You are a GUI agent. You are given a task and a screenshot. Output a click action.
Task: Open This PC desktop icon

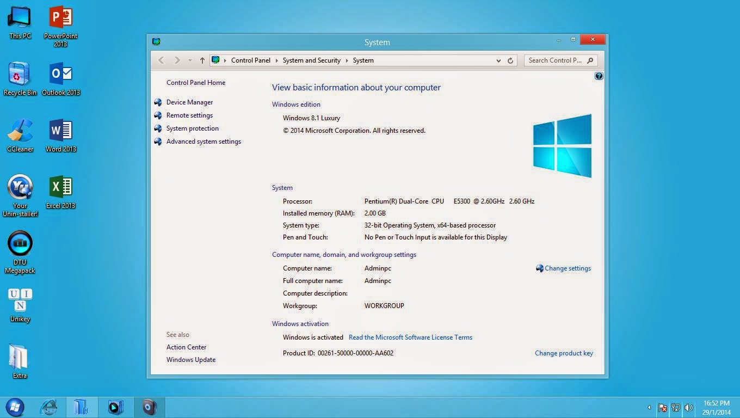[20, 22]
